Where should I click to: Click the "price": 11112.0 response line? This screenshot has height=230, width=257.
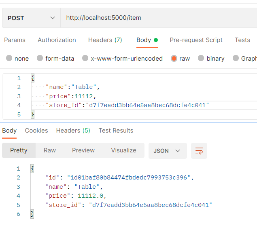point(76,196)
